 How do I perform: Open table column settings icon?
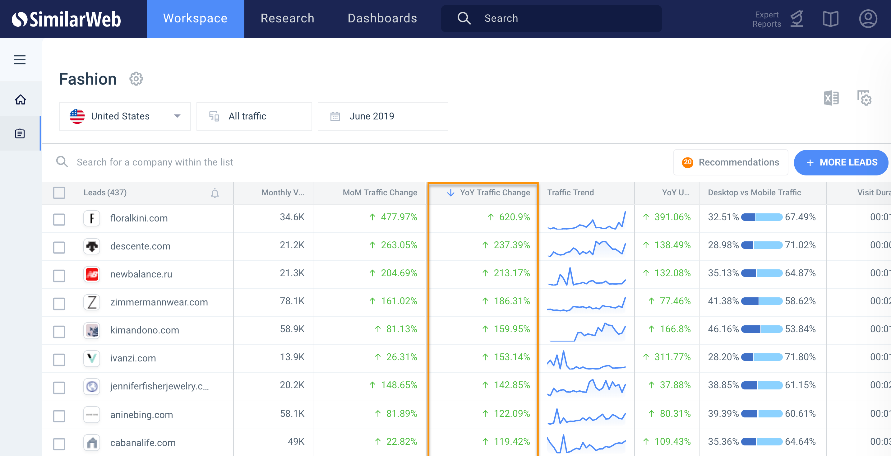(864, 98)
